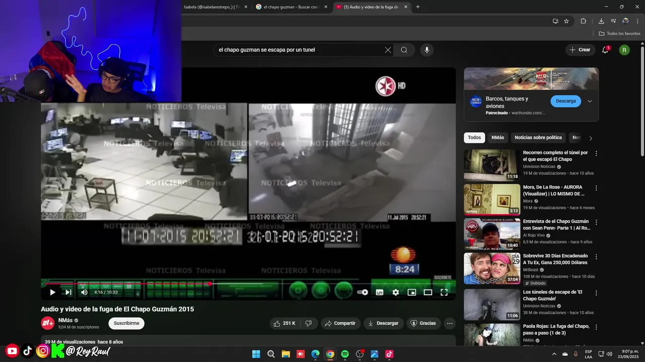Image resolution: width=645 pixels, height=362 pixels.
Task: Bookmark this page with star icon
Action: coord(566,21)
